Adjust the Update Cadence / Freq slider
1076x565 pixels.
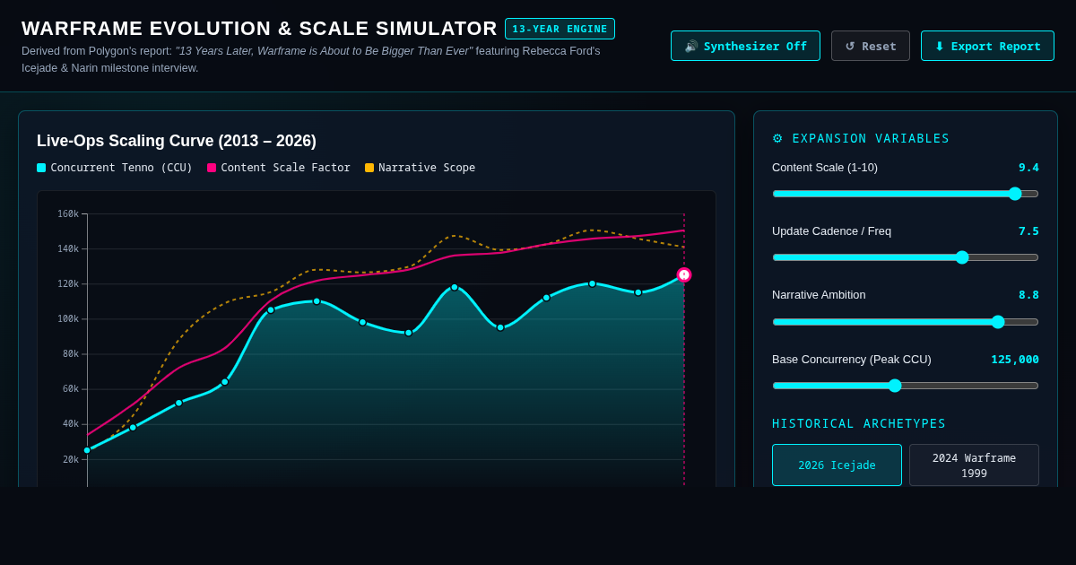click(x=906, y=257)
